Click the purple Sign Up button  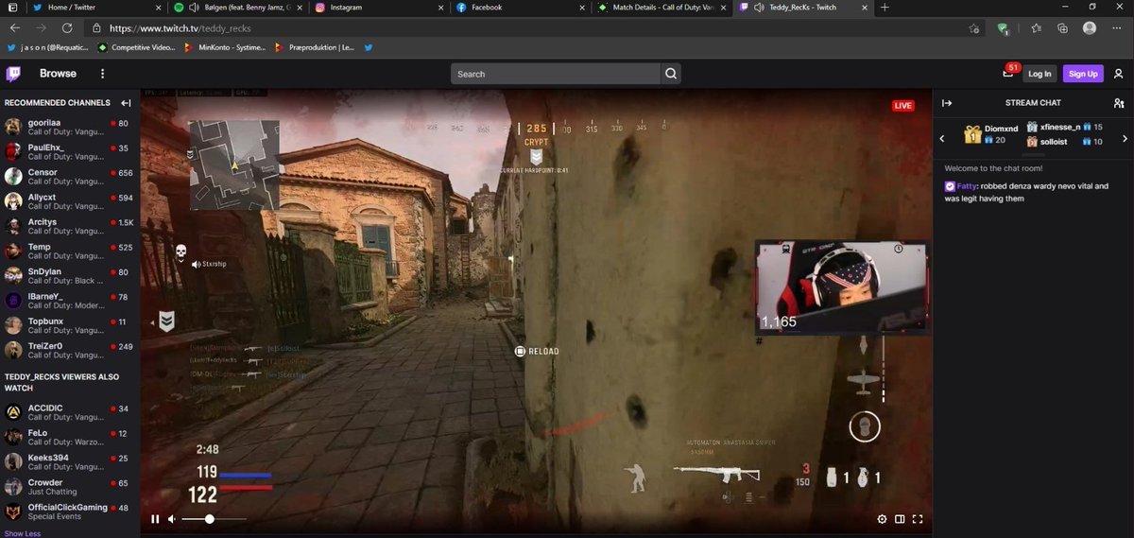click(x=1082, y=74)
